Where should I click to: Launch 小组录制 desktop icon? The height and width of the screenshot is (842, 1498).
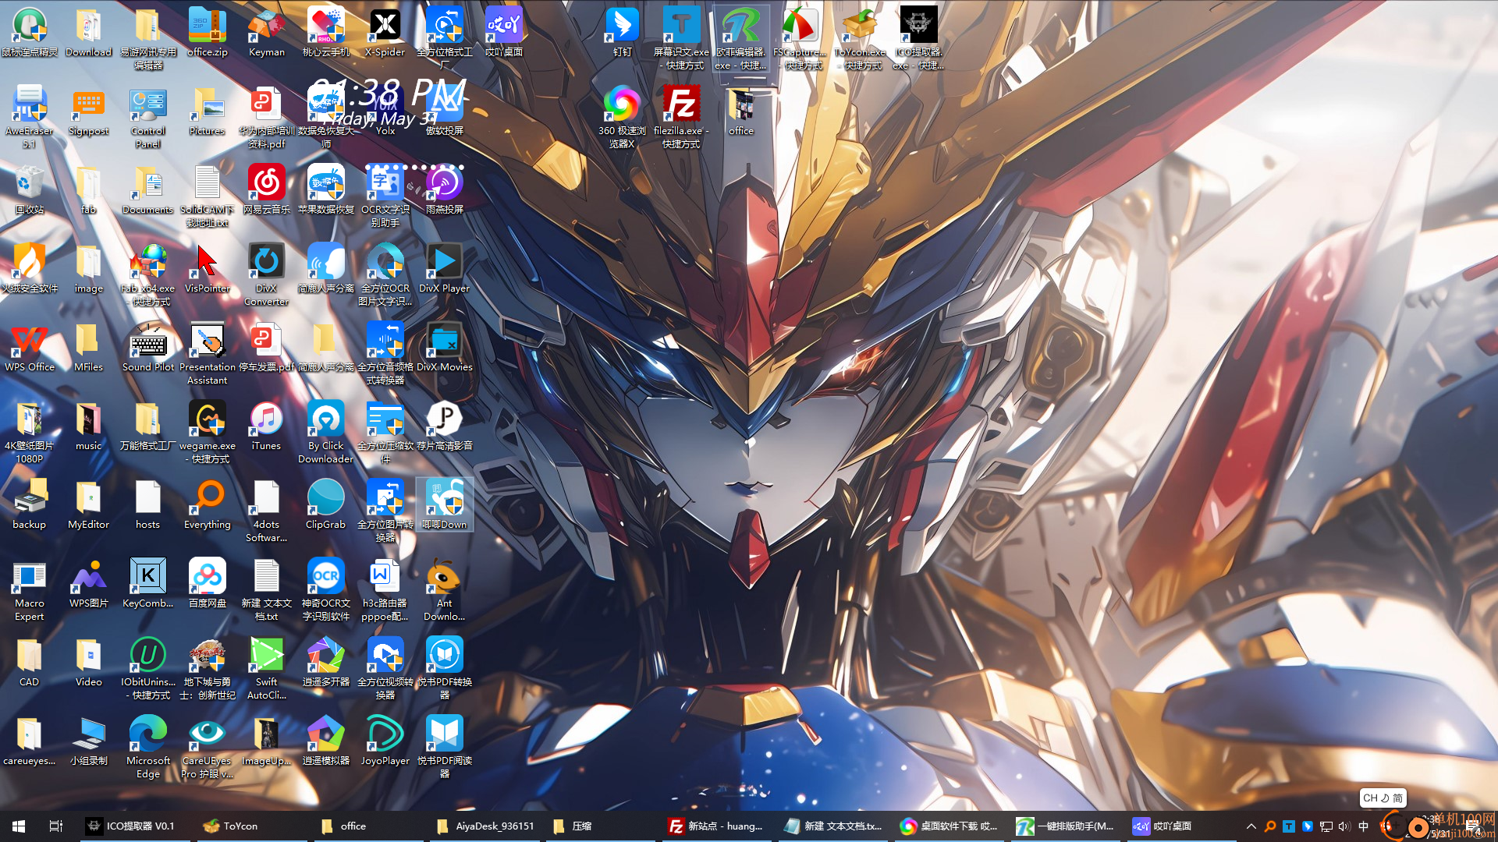[x=89, y=741]
